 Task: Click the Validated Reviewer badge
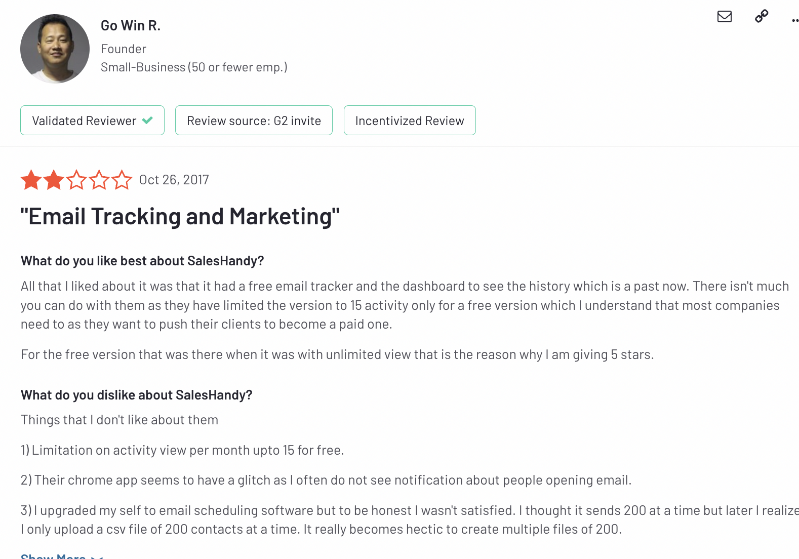tap(85, 121)
